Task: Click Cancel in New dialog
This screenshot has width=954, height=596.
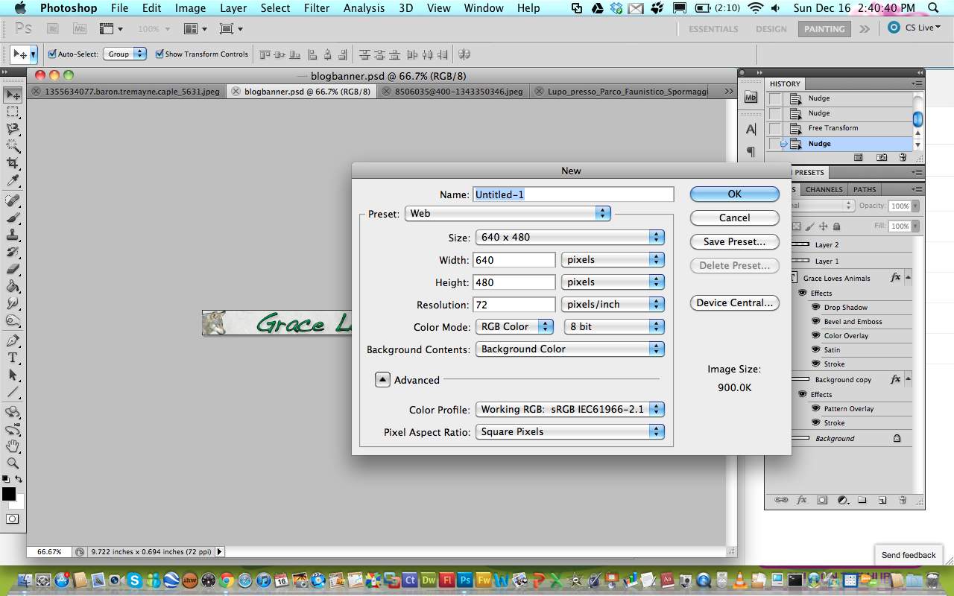Action: tap(734, 218)
